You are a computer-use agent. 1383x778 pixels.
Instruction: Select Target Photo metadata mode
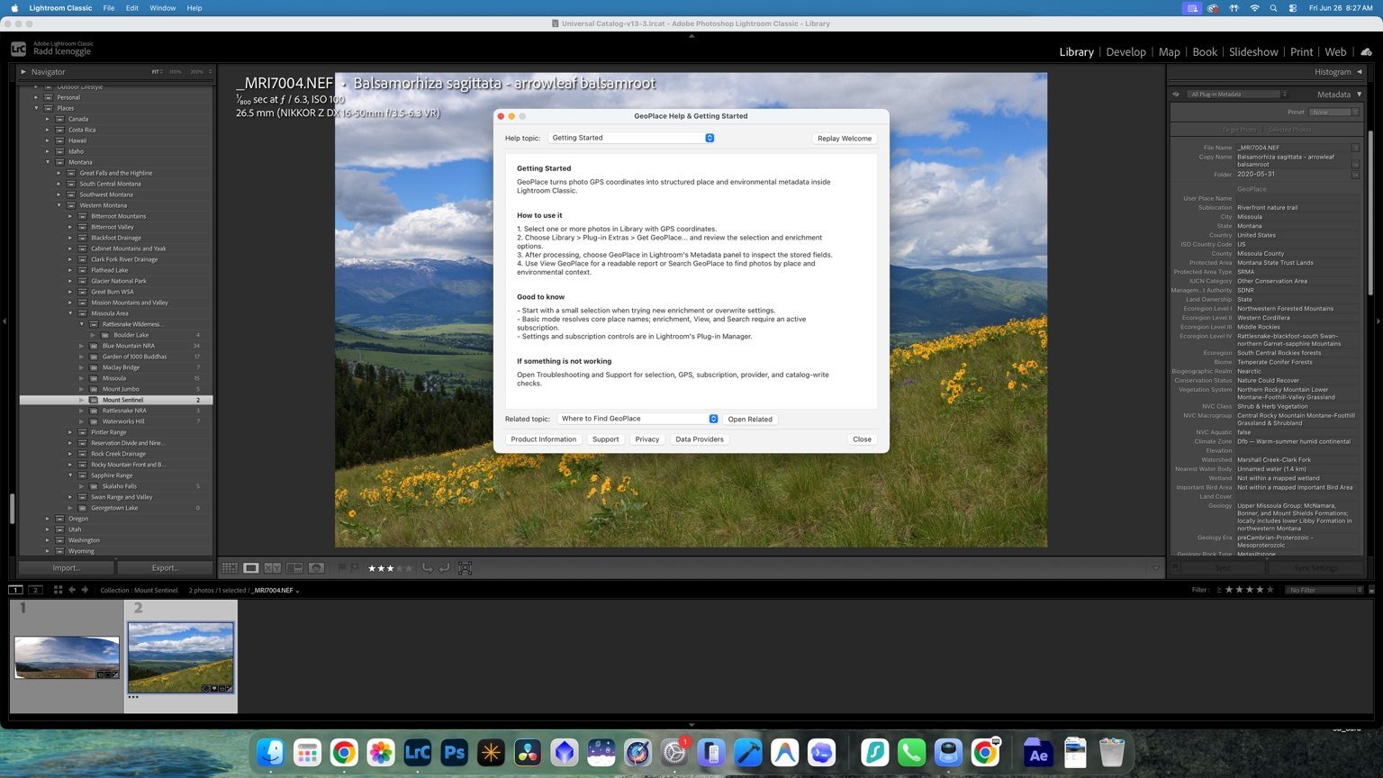[x=1239, y=130]
